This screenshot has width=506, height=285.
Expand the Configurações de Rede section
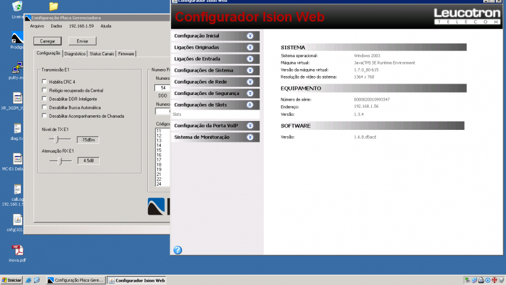click(250, 82)
